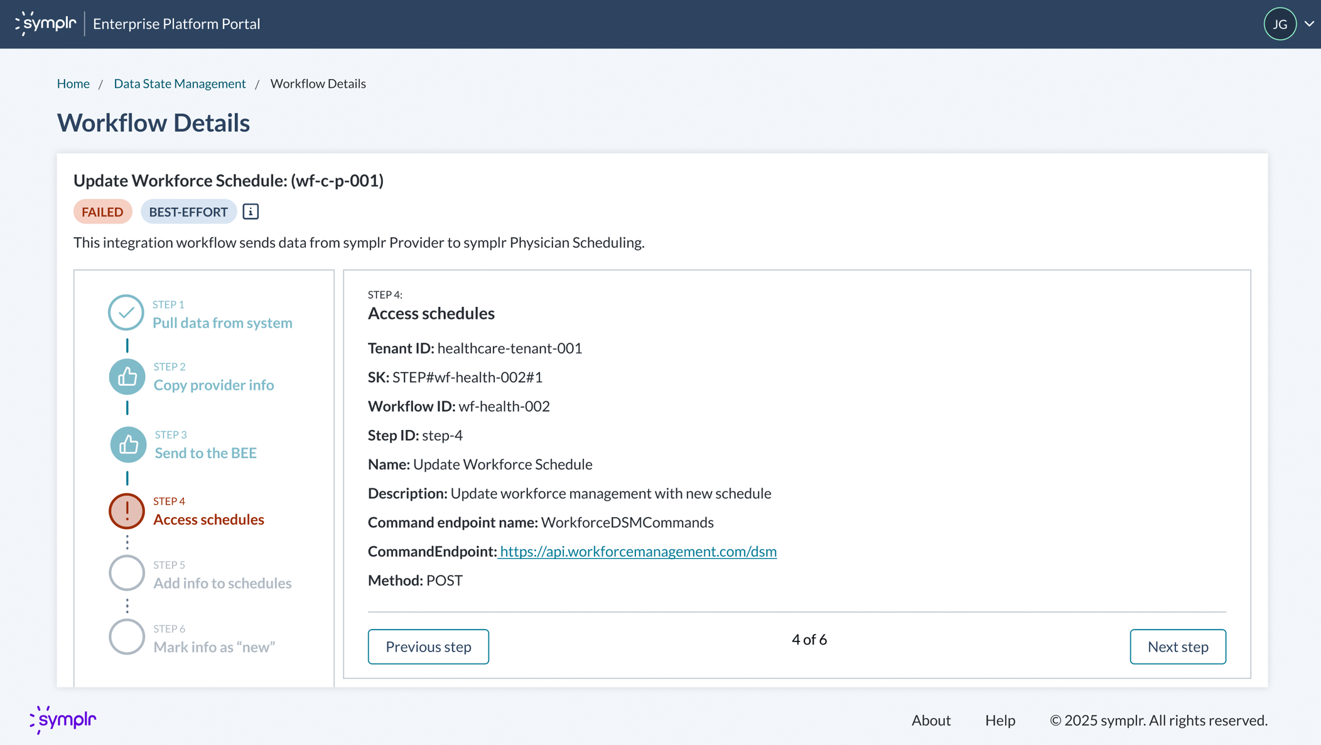Navigate to Home via the breadcrumb
1321x745 pixels.
click(73, 83)
